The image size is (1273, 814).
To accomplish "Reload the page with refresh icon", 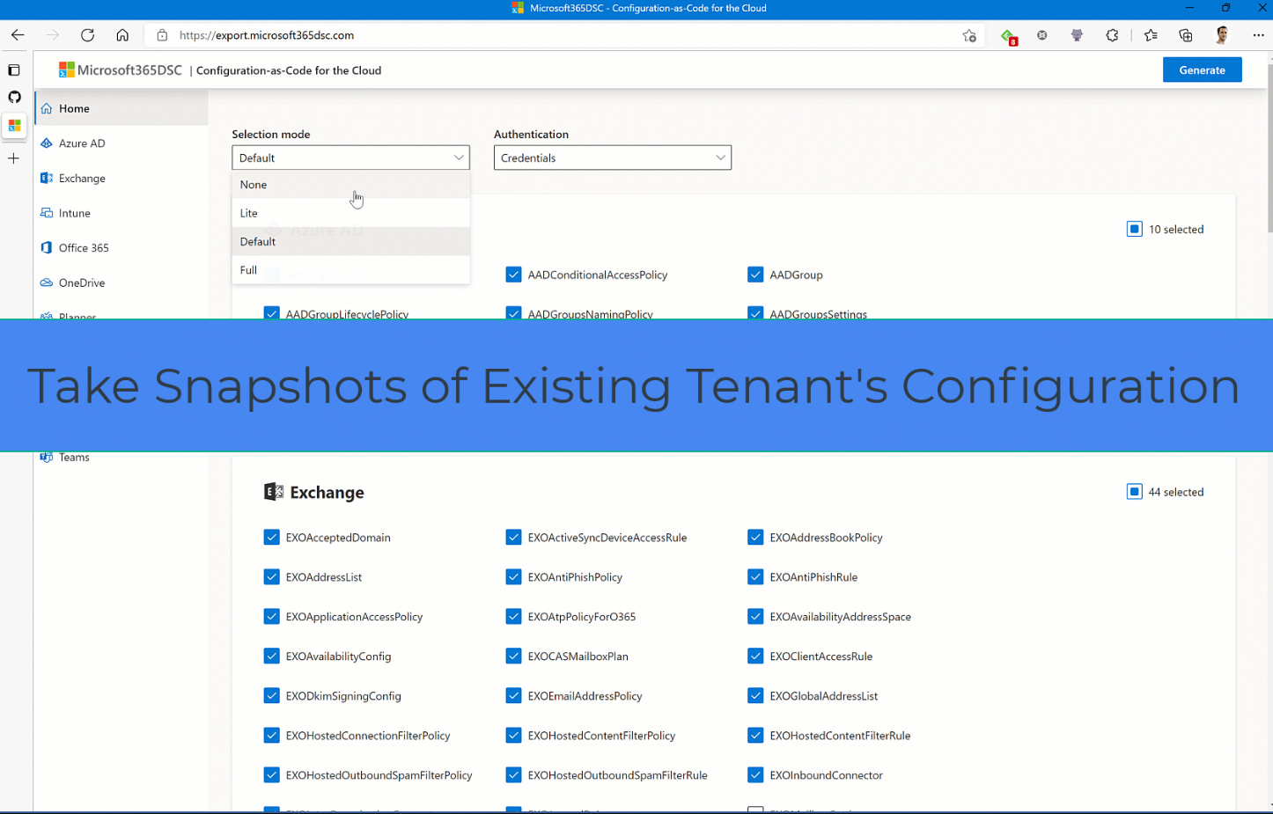I will [x=87, y=35].
